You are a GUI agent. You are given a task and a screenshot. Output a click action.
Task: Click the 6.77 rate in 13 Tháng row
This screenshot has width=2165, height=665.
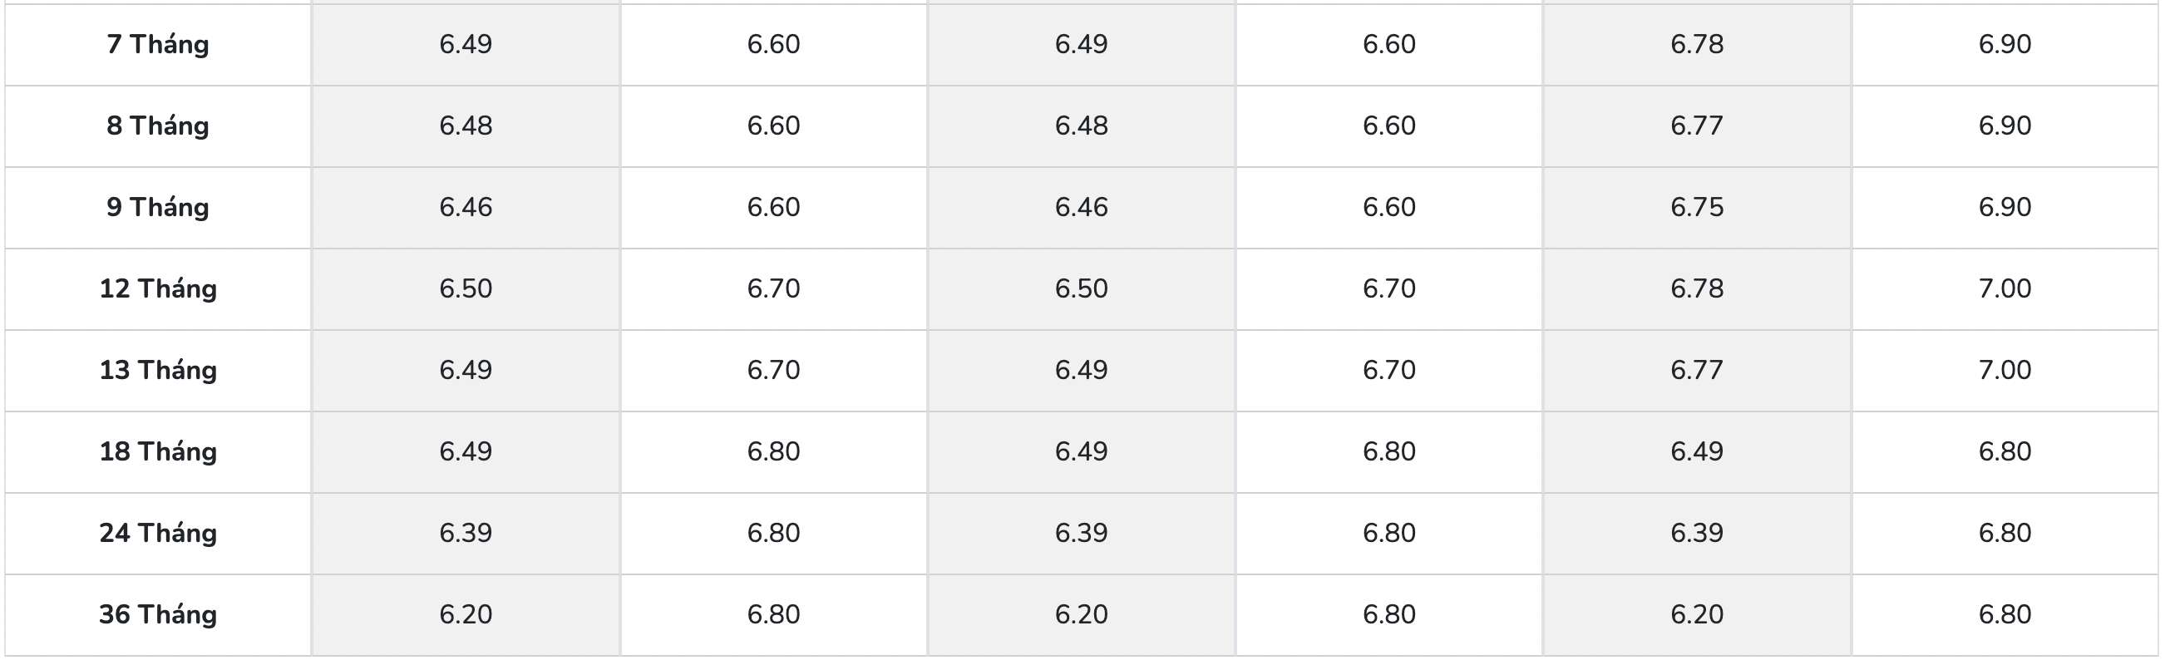pyautogui.click(x=1697, y=370)
